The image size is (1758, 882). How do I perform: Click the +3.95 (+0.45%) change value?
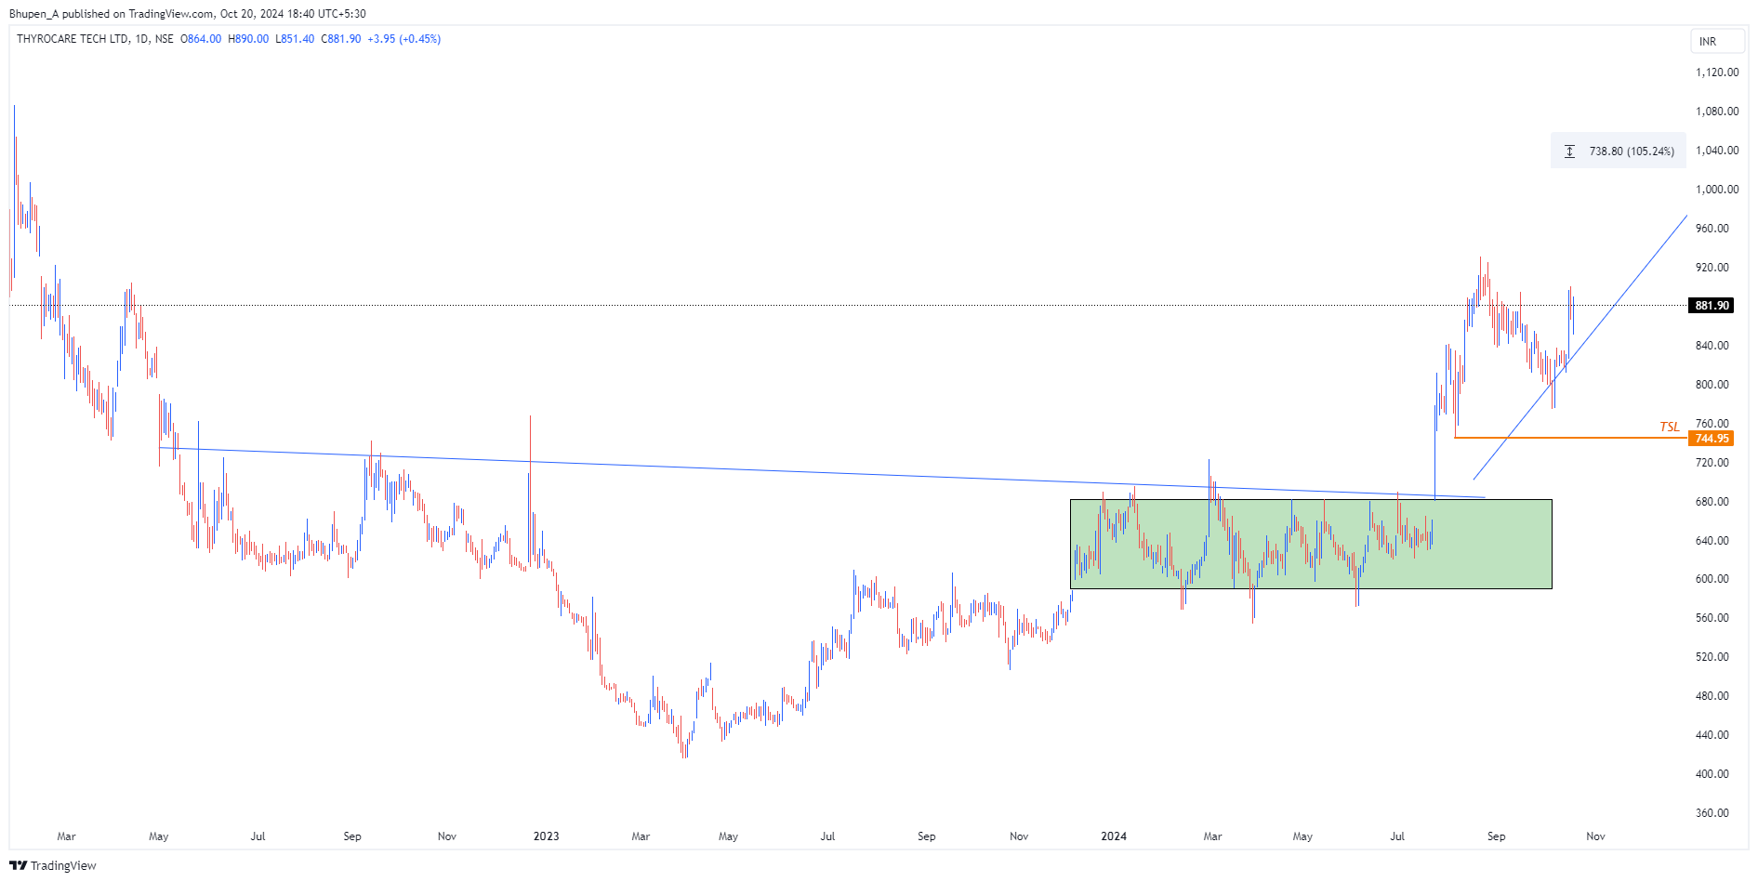tap(403, 39)
